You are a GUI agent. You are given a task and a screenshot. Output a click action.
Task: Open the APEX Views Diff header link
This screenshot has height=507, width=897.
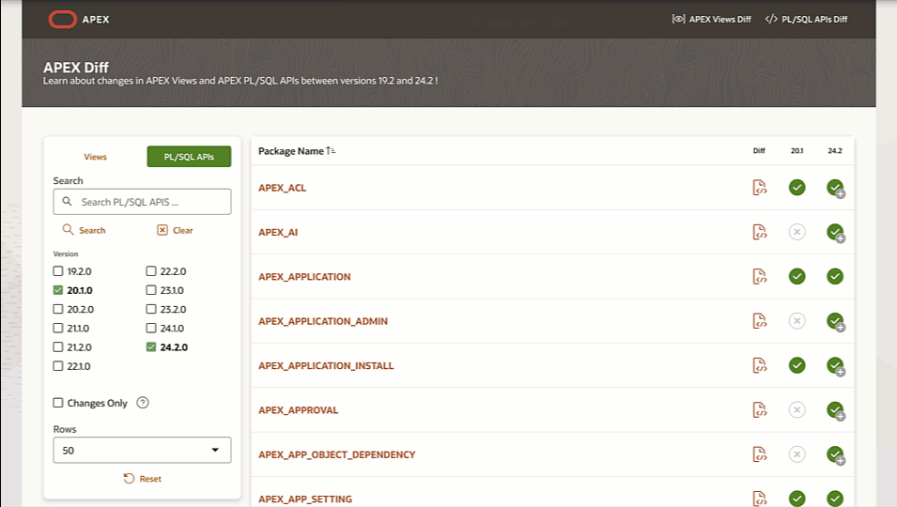point(711,20)
